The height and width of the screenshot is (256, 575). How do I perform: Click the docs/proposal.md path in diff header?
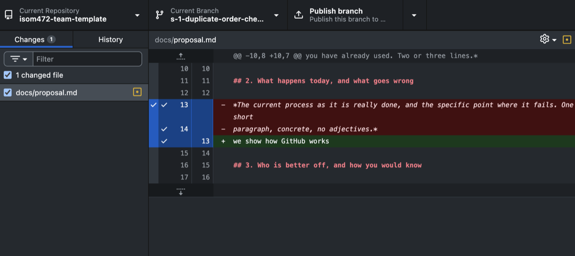(186, 40)
